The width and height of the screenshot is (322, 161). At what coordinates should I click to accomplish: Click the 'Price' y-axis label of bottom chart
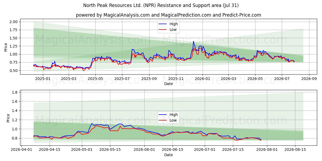click(8, 118)
